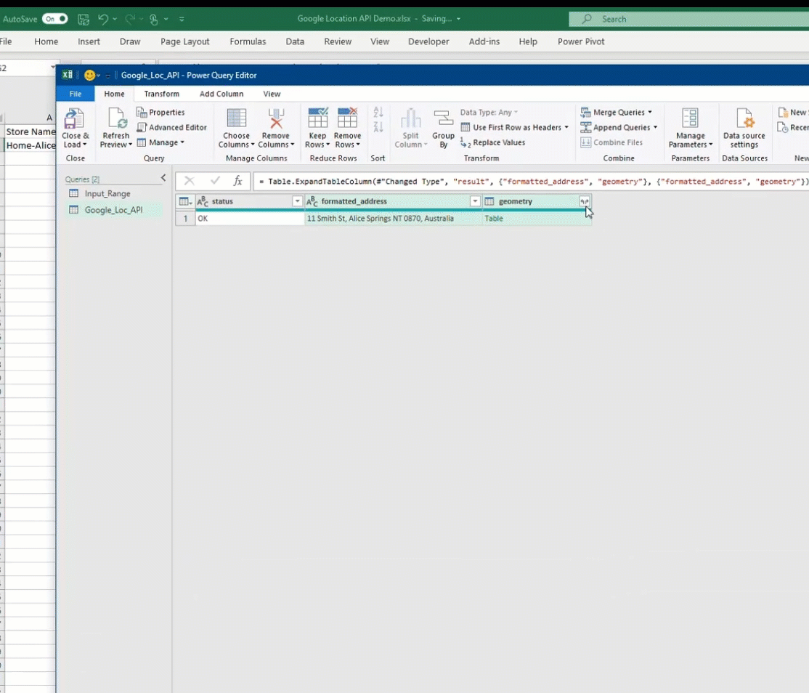Click the fx formula icon
The width and height of the screenshot is (809, 693).
click(x=238, y=181)
